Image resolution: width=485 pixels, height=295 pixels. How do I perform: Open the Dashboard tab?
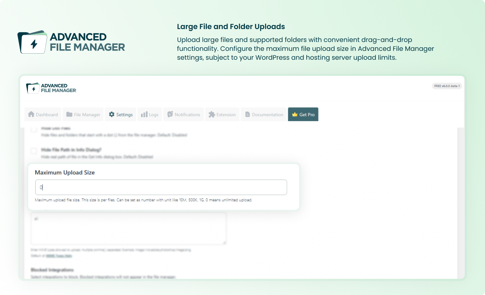click(43, 115)
